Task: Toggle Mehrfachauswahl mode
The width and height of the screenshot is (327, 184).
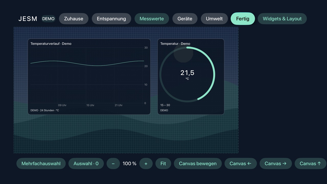Action: (x=41, y=164)
